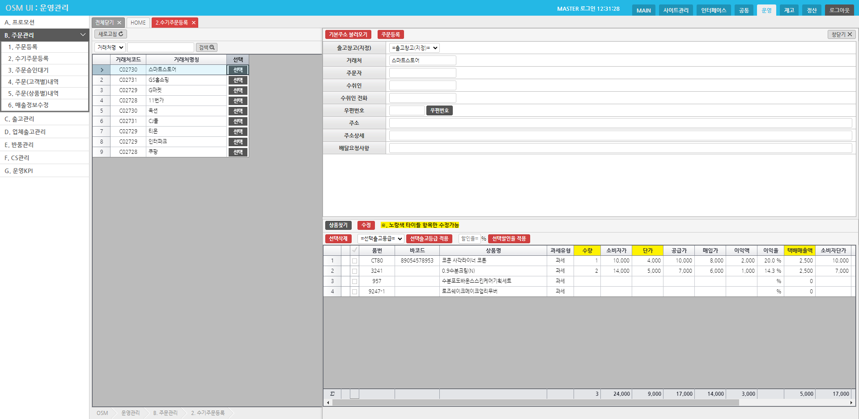Expand the A. 프로모션 menu
Screen dimensions: 859x419
pyautogui.click(x=44, y=22)
